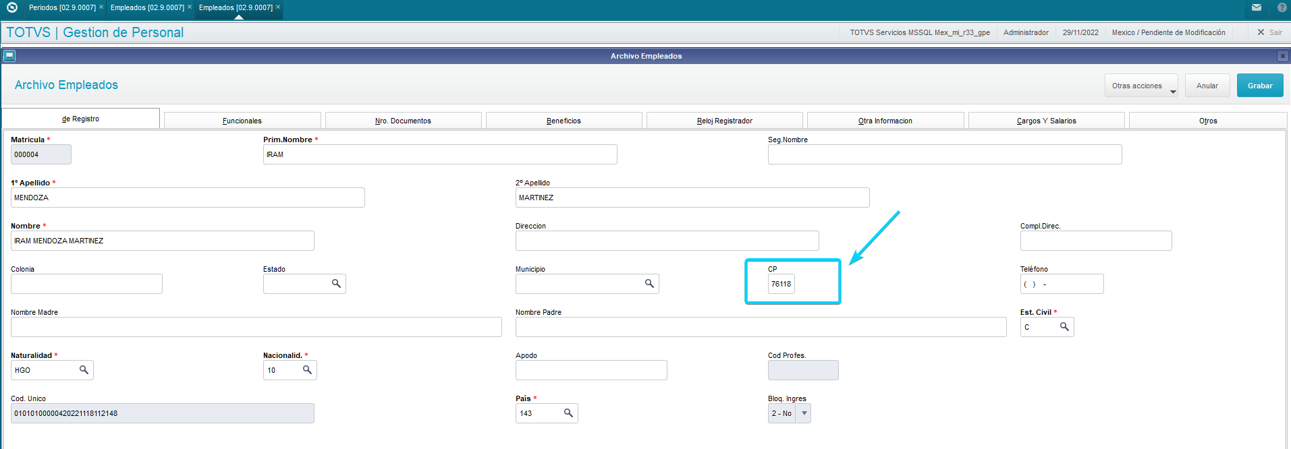The image size is (1291, 449).
Task: Close the active Empleados tab with its X
Action: coord(278,7)
